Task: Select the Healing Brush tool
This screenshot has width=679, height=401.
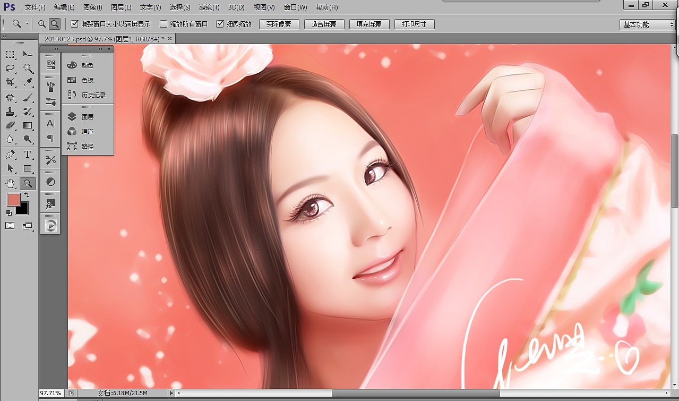Action: [x=10, y=98]
